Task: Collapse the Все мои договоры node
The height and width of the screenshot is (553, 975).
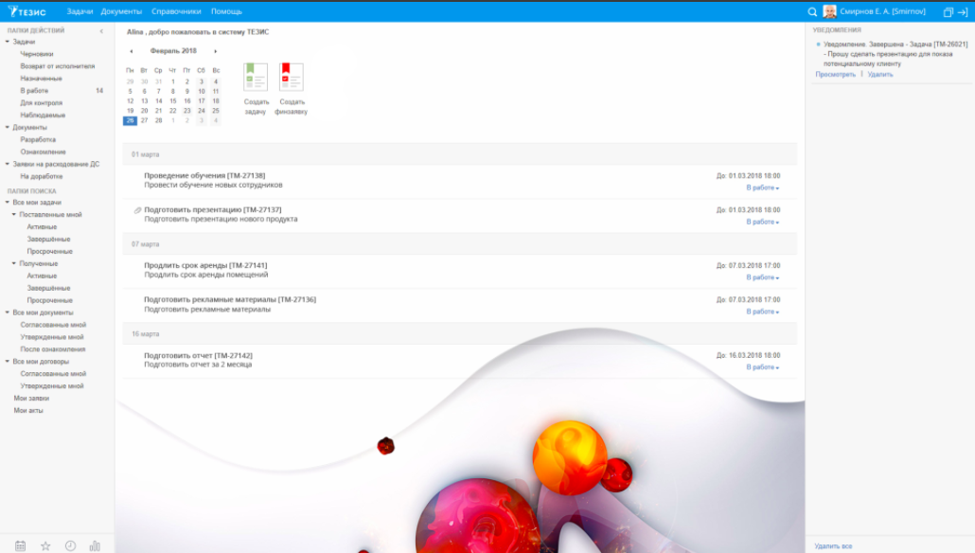Action: click(x=8, y=362)
